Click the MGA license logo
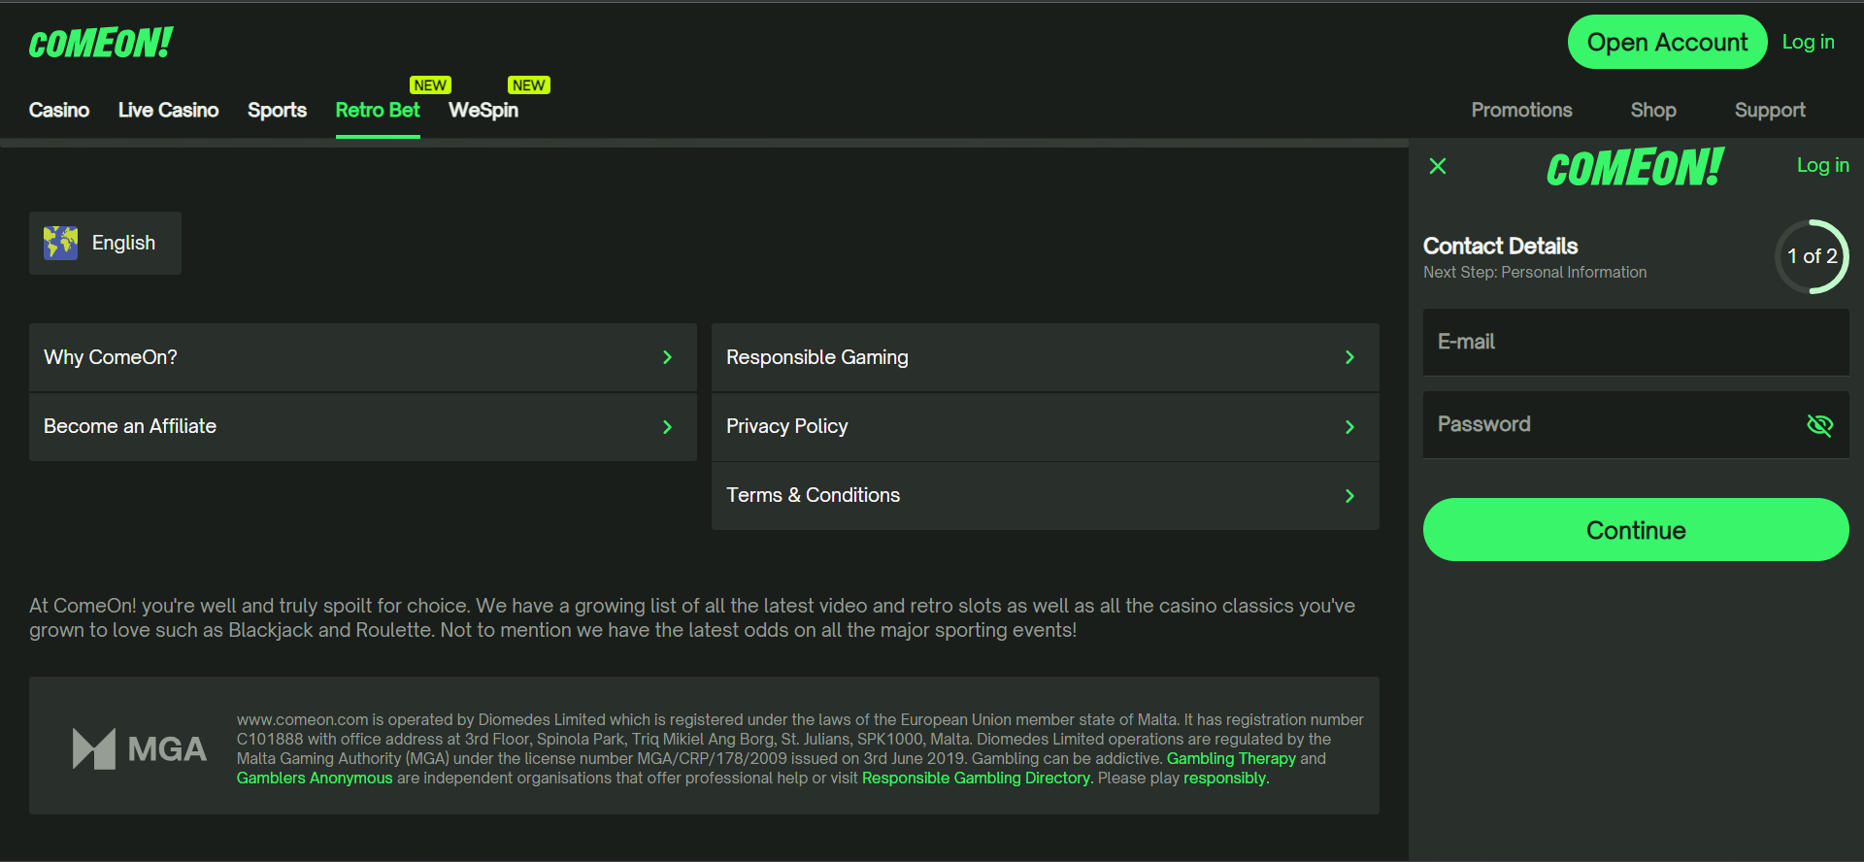This screenshot has width=1864, height=862. (140, 748)
